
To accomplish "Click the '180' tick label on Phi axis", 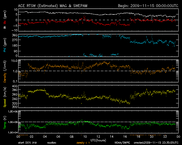I will coord(15,46).
